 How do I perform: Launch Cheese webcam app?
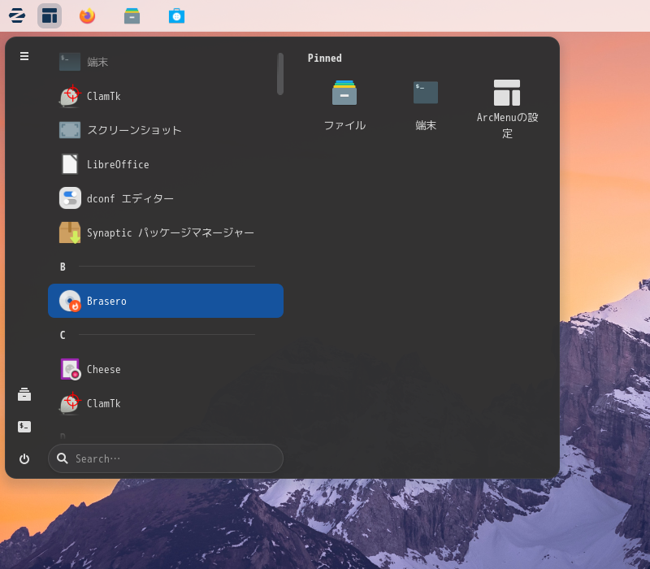coord(166,369)
